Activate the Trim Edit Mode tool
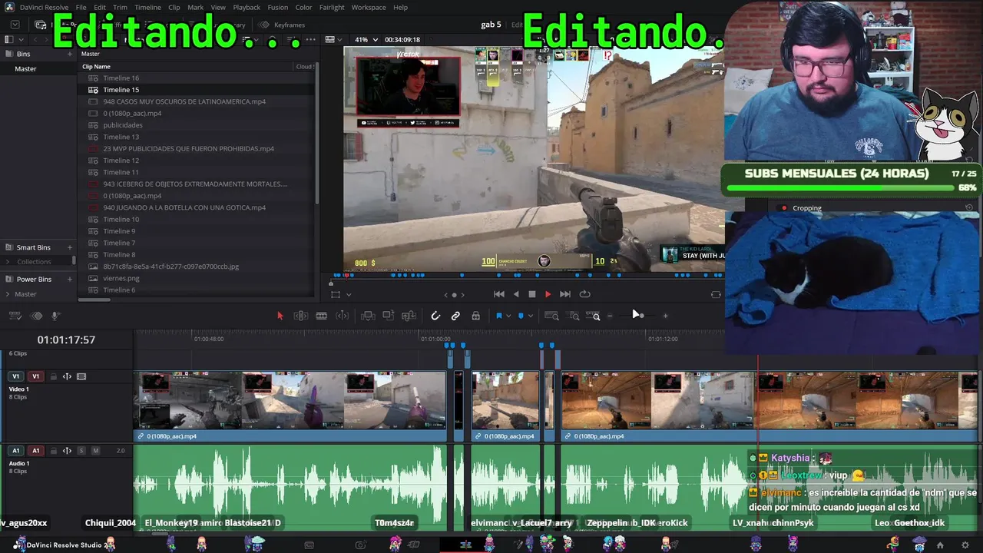The width and height of the screenshot is (983, 553). tap(301, 316)
